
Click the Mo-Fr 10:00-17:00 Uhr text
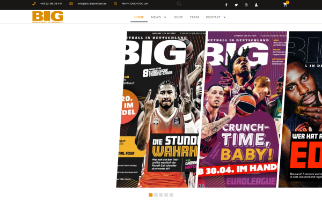pos(135,4)
